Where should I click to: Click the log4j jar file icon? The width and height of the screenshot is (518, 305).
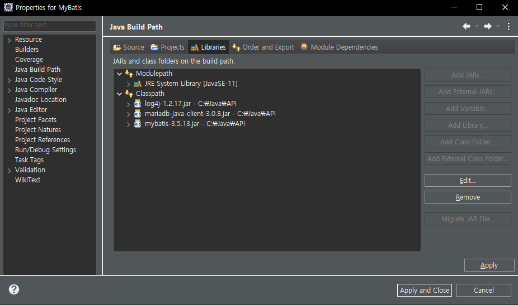[138, 104]
